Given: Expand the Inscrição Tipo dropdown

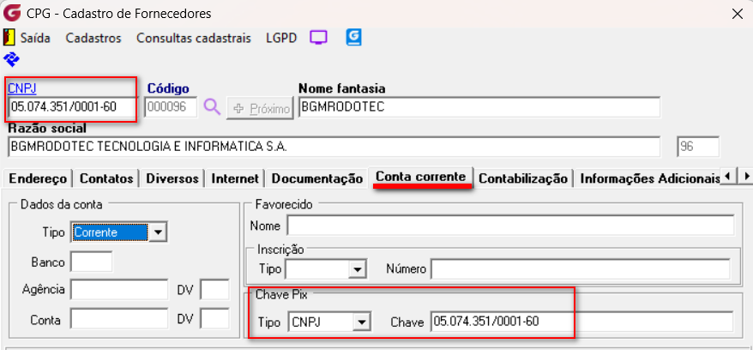Looking at the screenshot, I should tap(357, 269).
